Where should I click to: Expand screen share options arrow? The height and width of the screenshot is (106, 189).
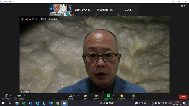point(114,95)
